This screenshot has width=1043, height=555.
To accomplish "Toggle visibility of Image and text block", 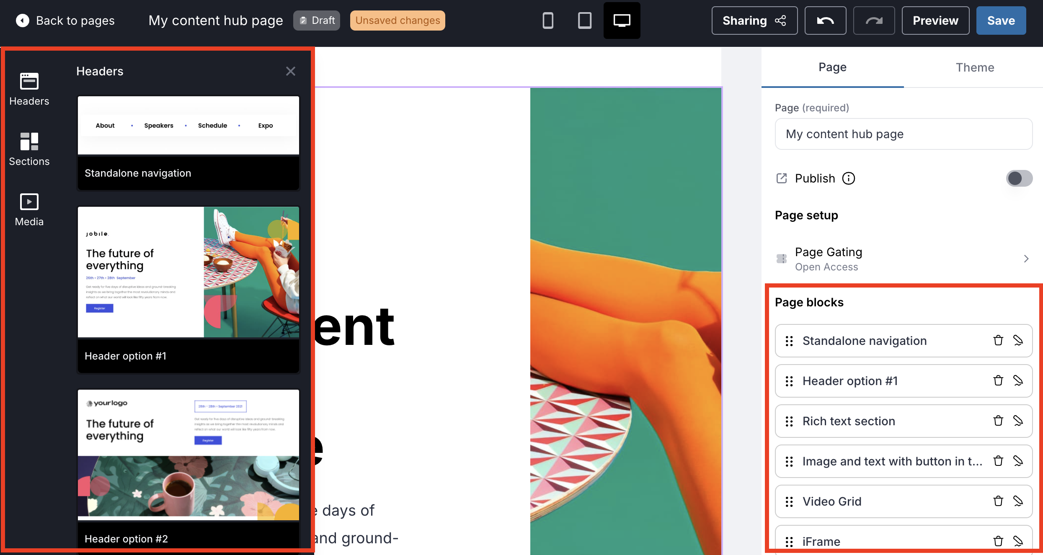I will [x=1018, y=461].
